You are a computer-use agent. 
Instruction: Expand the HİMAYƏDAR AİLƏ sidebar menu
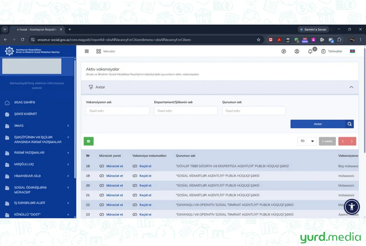pyautogui.click(x=37, y=176)
